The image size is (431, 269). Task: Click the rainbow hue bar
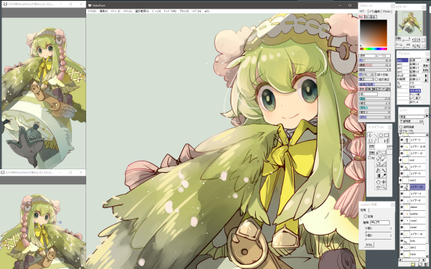coord(374,49)
